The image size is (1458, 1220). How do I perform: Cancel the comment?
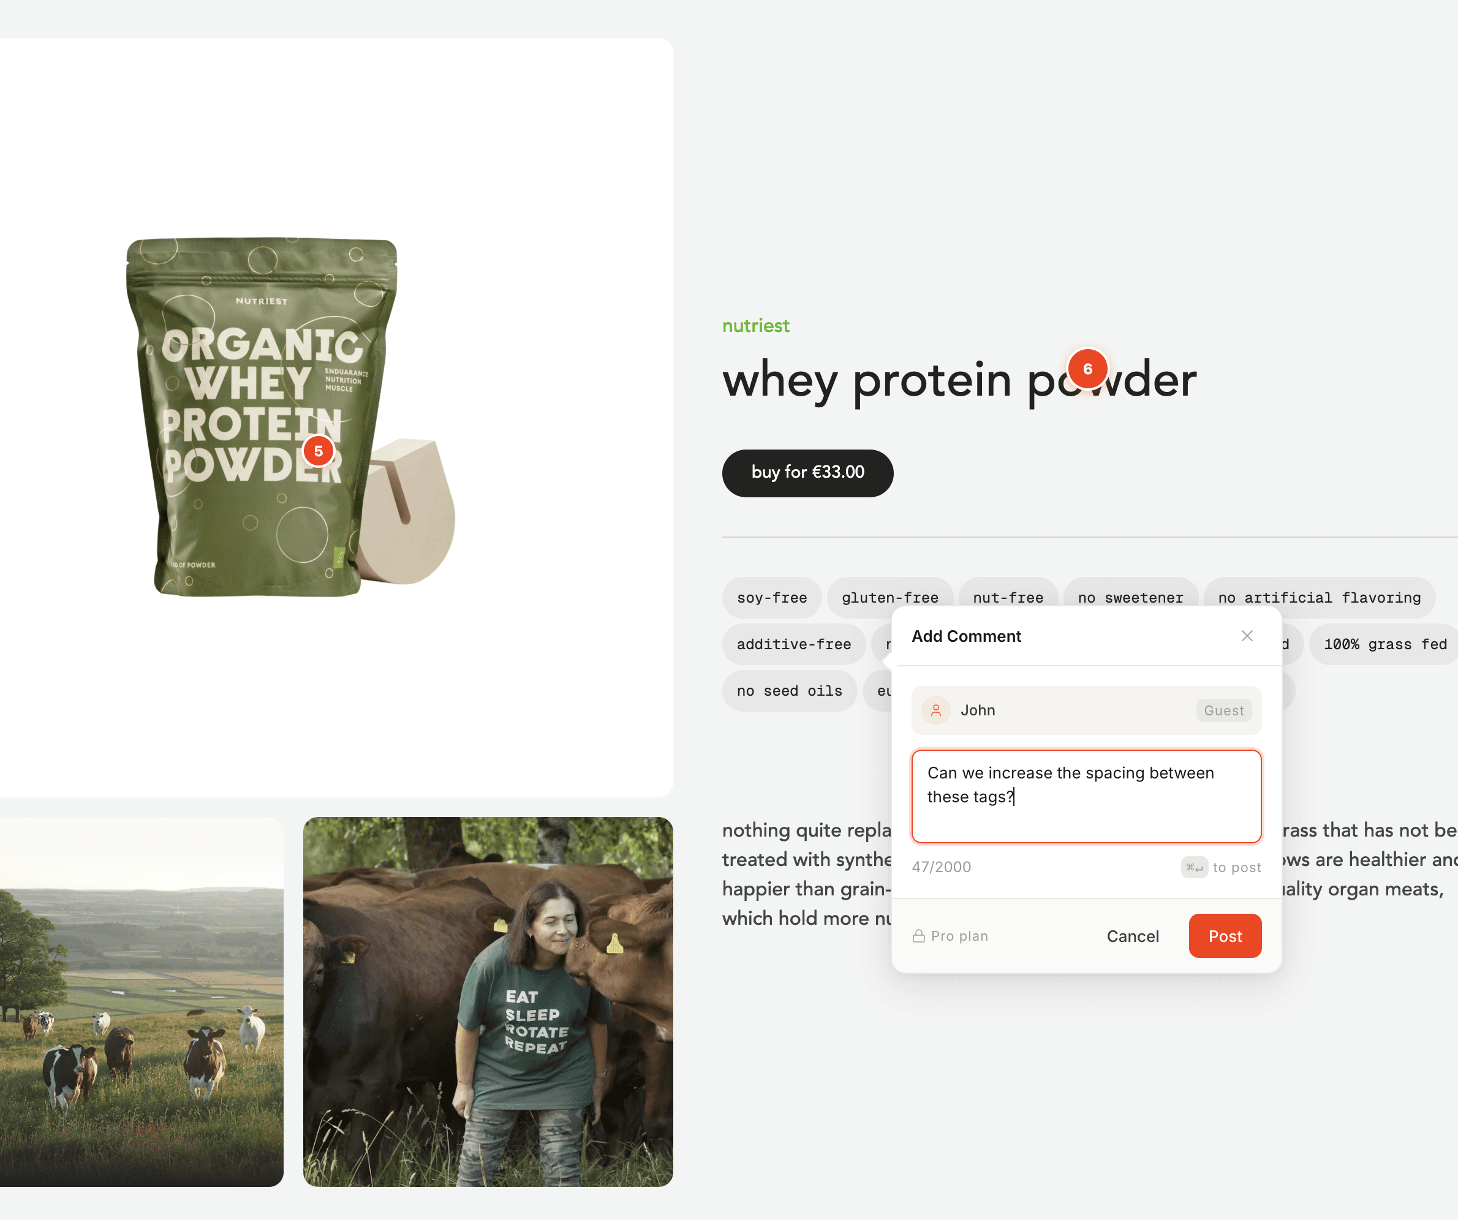[x=1132, y=936]
